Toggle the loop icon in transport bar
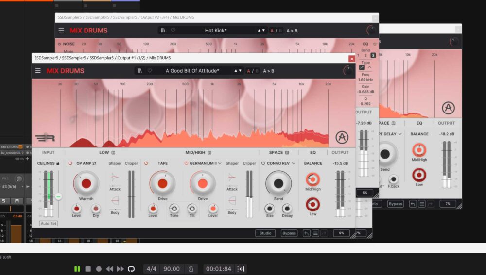Image resolution: width=486 pixels, height=275 pixels. click(x=131, y=269)
